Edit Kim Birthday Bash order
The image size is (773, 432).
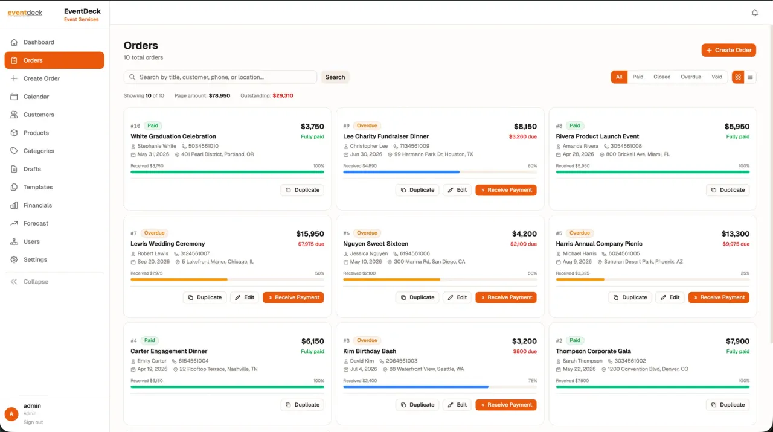tap(457, 405)
